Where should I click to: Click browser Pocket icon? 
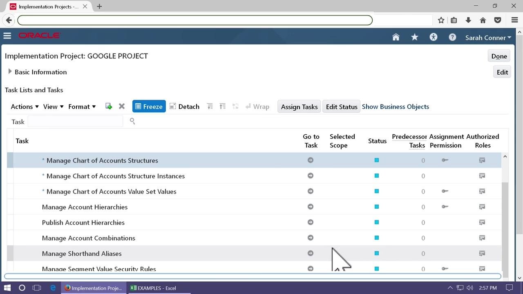498,20
